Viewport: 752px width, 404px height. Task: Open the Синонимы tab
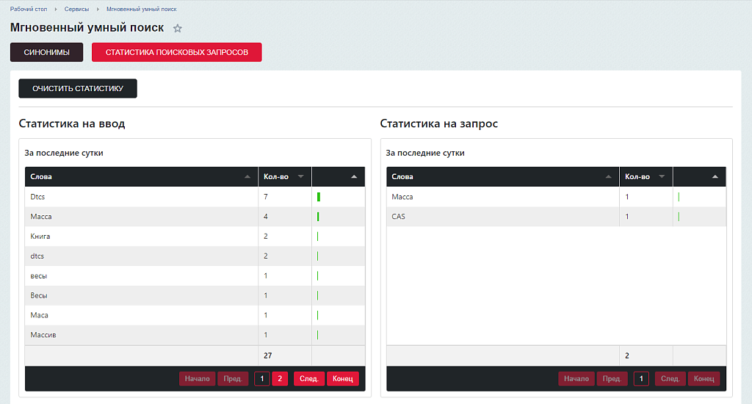tap(46, 52)
